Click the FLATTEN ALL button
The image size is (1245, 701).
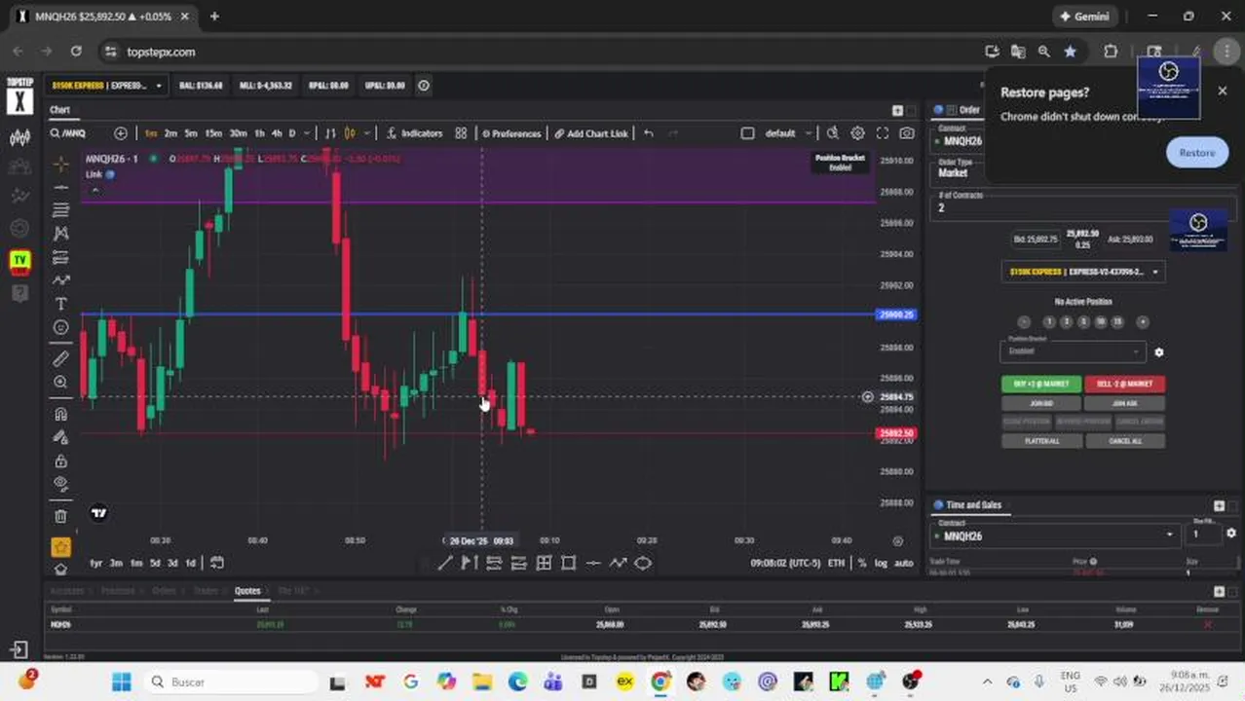click(1041, 441)
